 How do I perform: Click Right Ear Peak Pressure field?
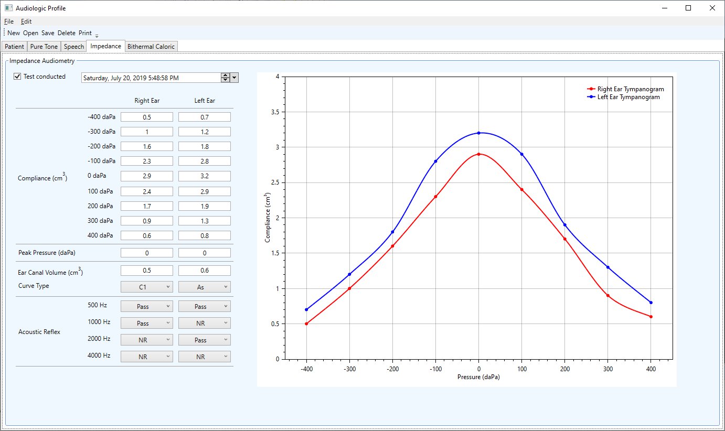coord(147,253)
